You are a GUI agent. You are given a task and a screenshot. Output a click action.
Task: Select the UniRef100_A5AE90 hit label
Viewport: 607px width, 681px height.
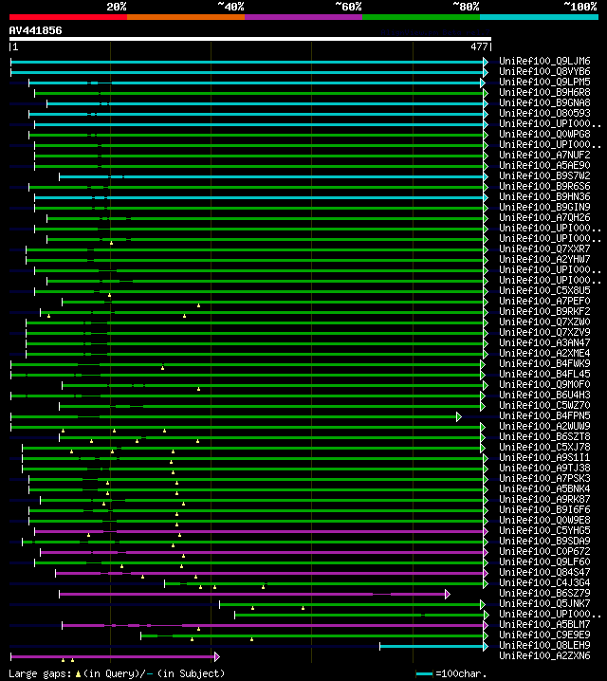click(x=544, y=165)
